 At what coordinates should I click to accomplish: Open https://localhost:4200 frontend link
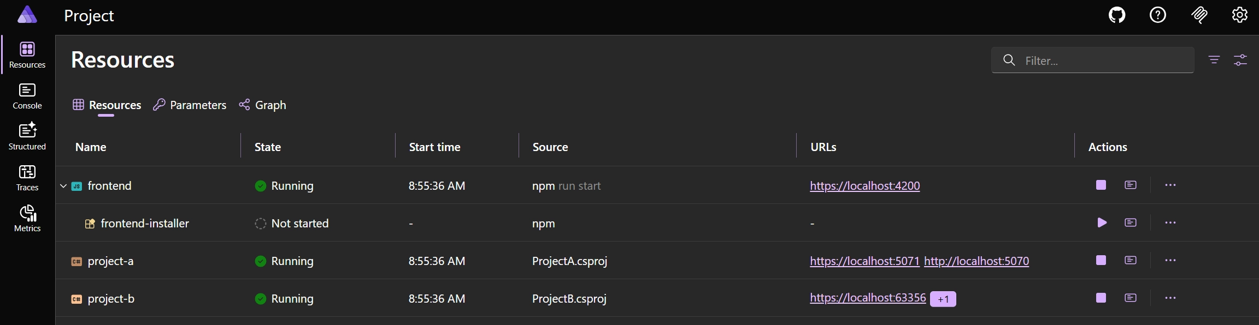(x=864, y=186)
